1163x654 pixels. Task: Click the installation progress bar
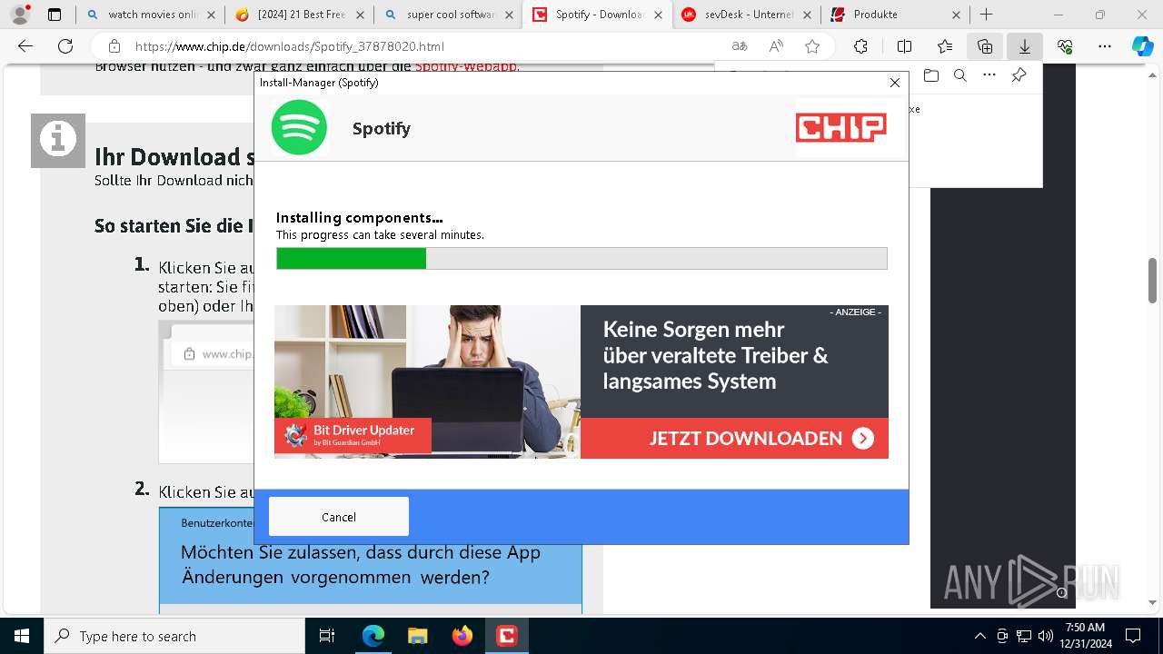pos(581,259)
